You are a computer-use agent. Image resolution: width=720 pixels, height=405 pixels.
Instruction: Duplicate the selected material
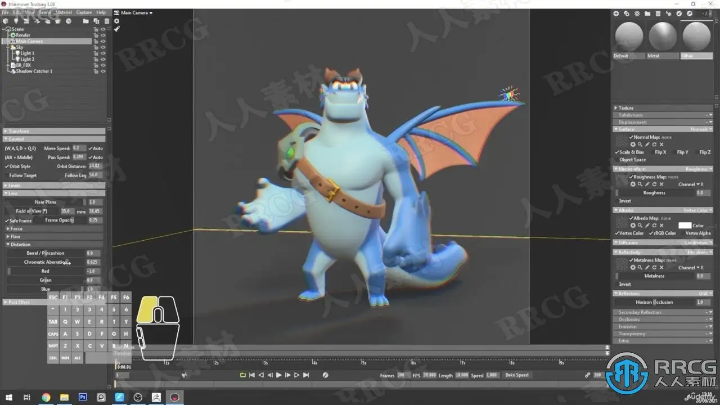tap(627, 13)
